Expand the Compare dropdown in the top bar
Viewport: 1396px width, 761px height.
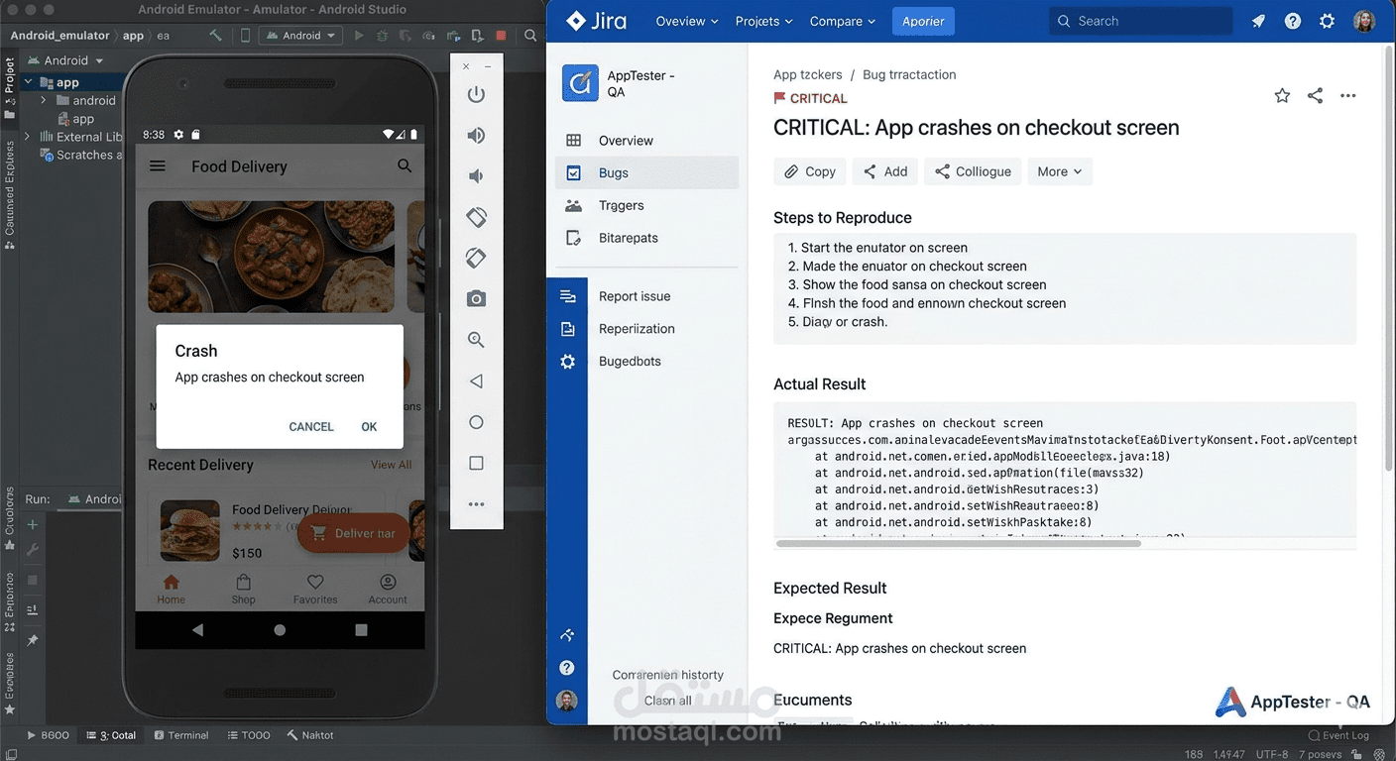[x=842, y=21]
